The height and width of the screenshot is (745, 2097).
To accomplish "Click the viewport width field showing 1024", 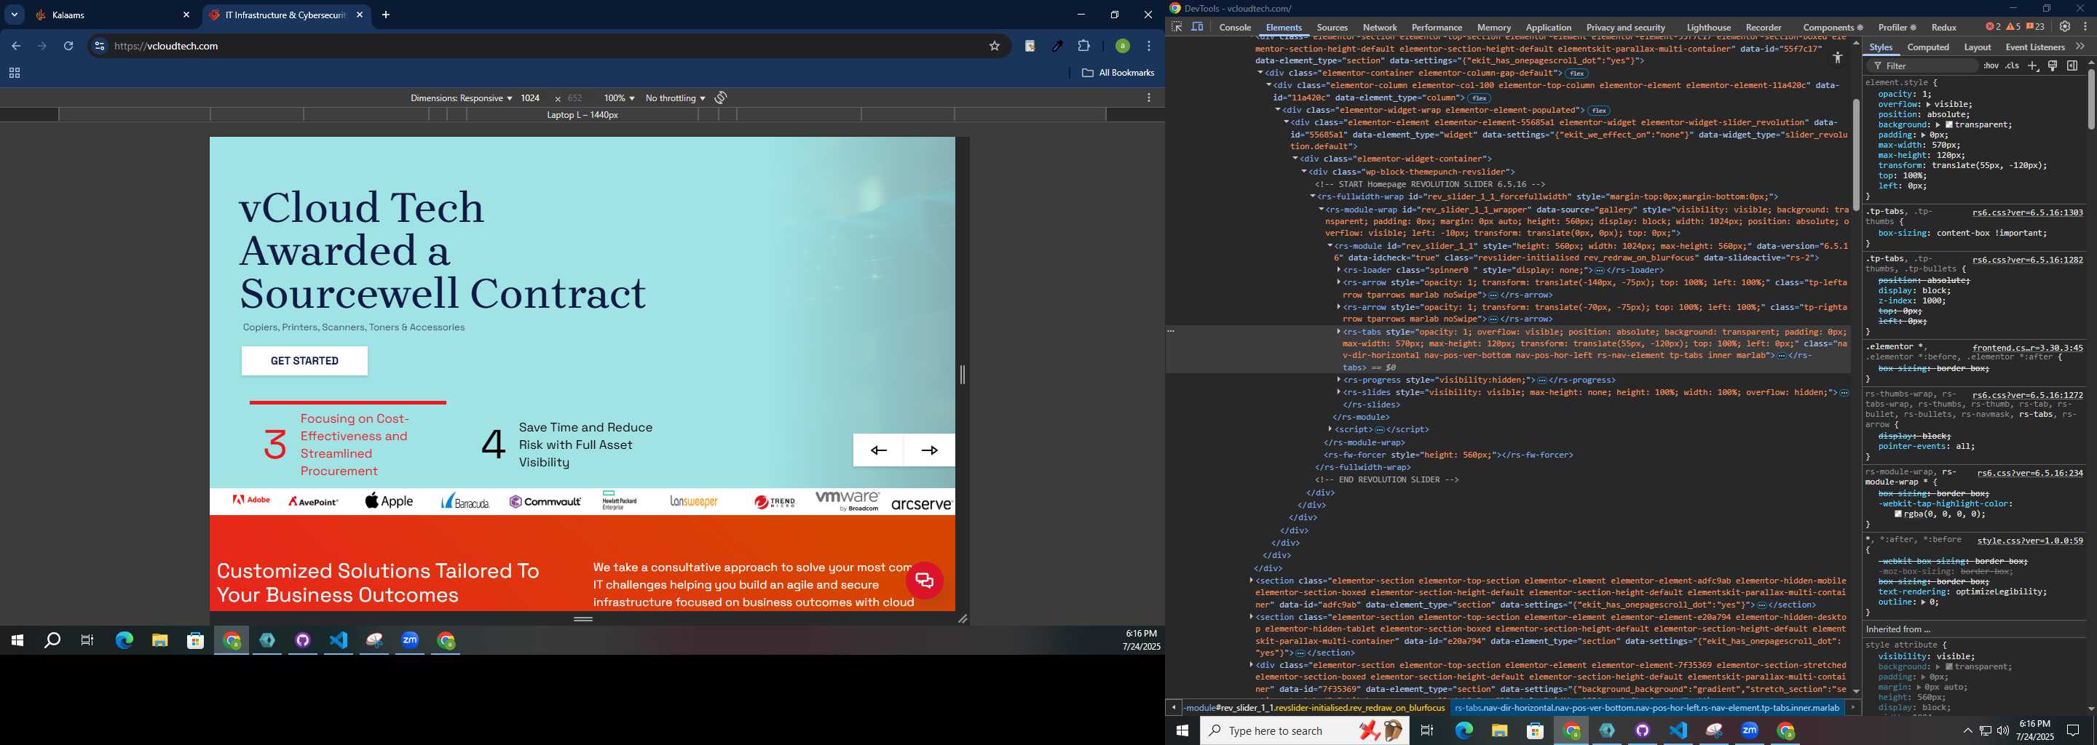I will [x=531, y=97].
